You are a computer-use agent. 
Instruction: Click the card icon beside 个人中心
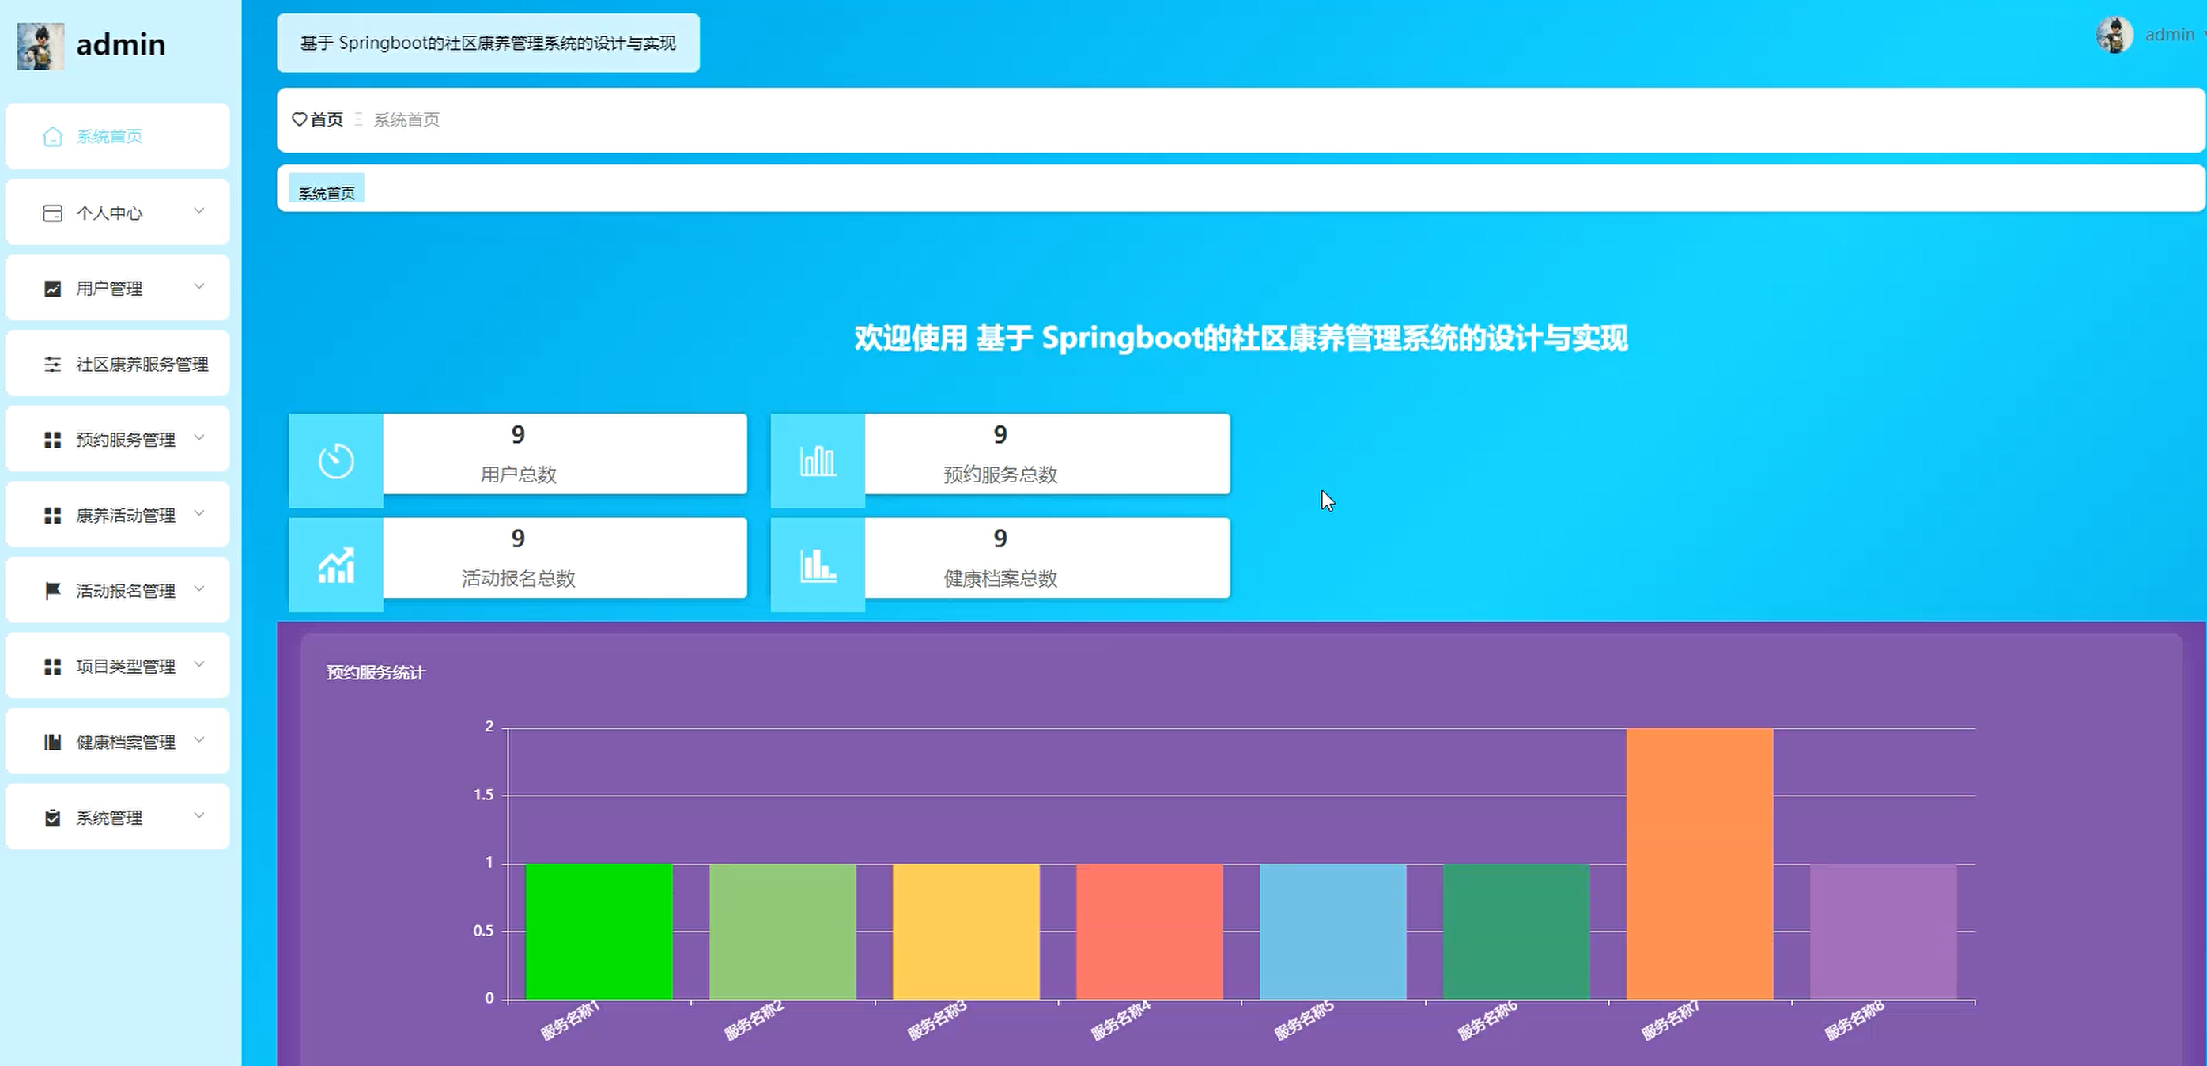[52, 214]
